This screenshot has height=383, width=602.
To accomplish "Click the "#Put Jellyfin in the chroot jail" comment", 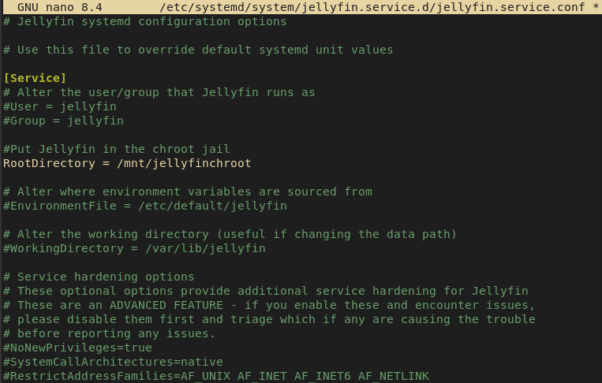I will pyautogui.click(x=117, y=149).
